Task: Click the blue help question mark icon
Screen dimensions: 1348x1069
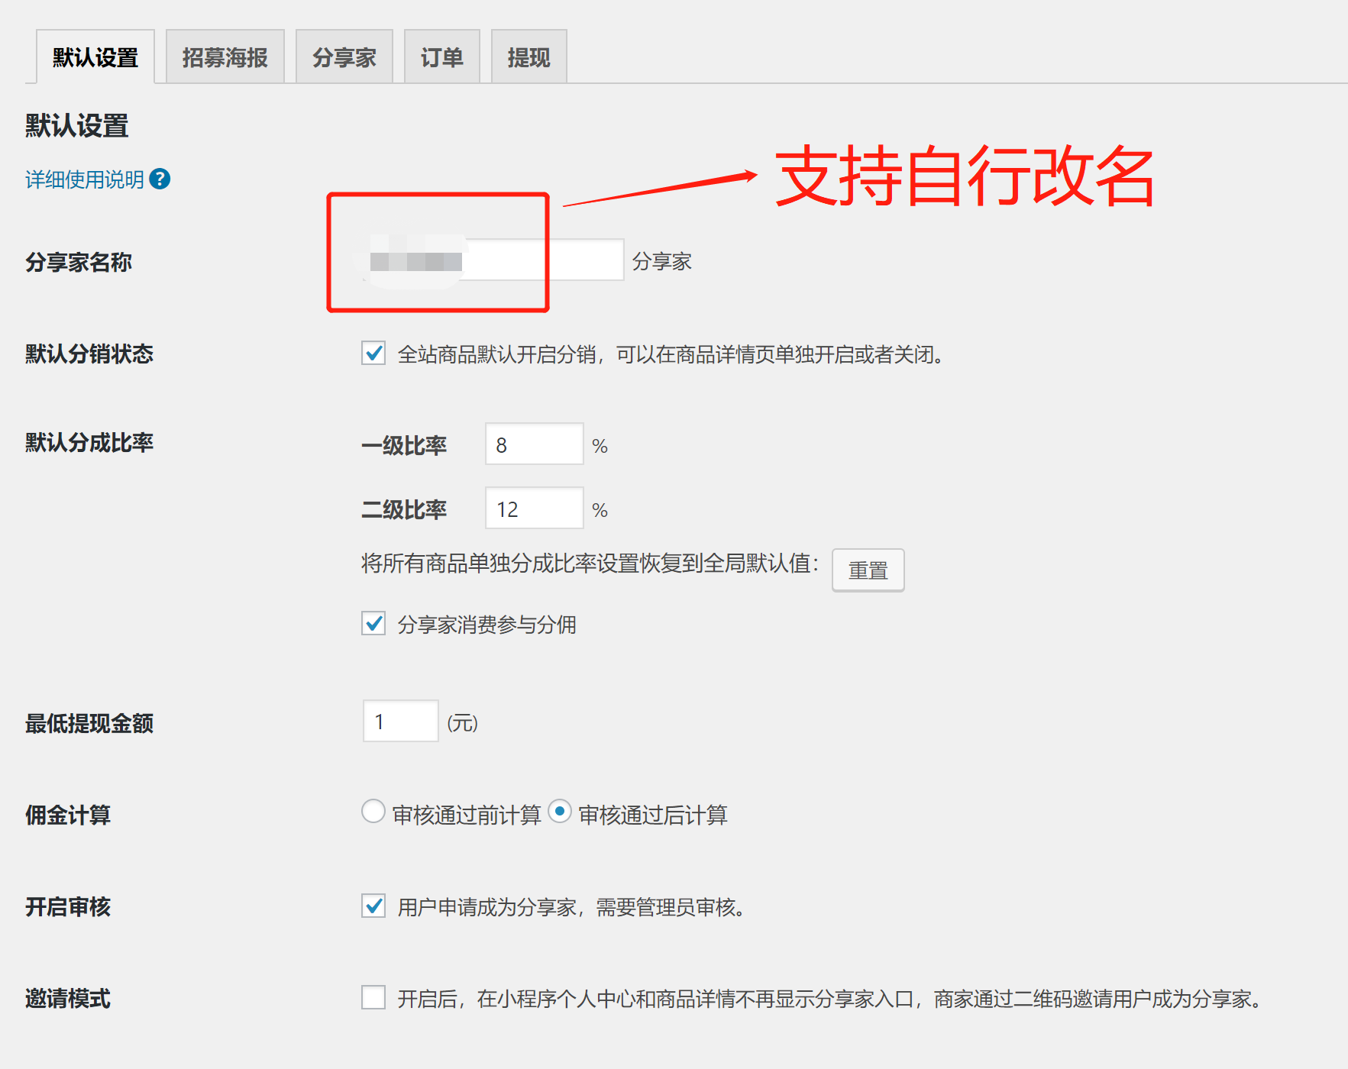Action: [160, 179]
